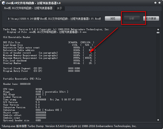Click the 浏览 button to browse for files
Screen dimensions: 163x129
(113, 18)
